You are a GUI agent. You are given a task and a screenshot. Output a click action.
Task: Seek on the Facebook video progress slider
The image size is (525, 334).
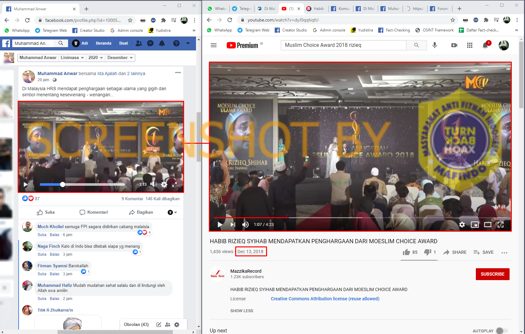82,184
